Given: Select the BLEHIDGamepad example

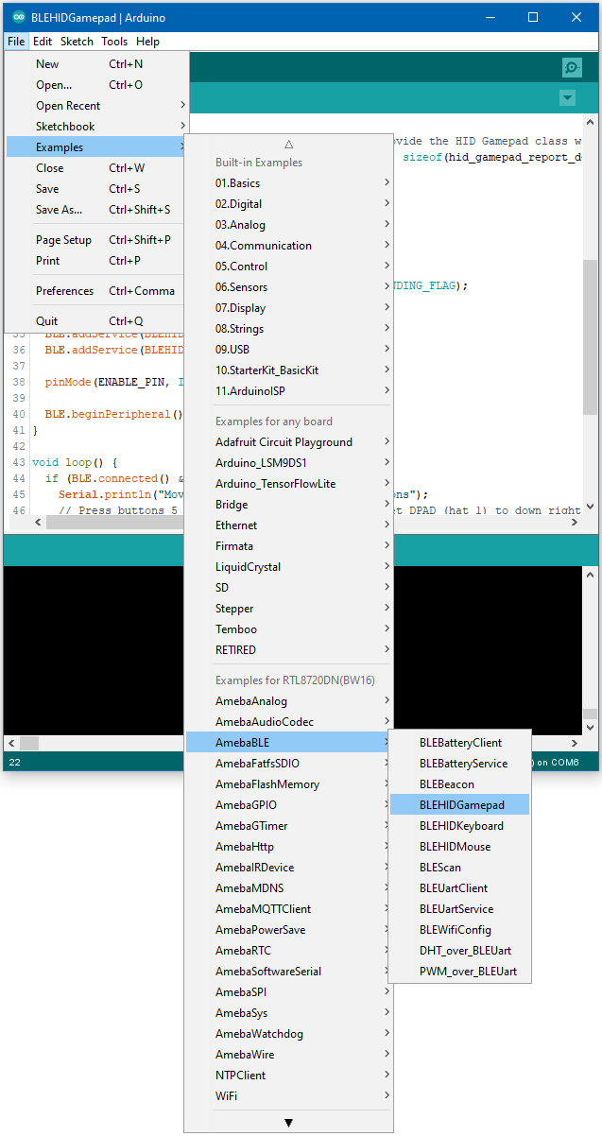Looking at the screenshot, I should 461,805.
